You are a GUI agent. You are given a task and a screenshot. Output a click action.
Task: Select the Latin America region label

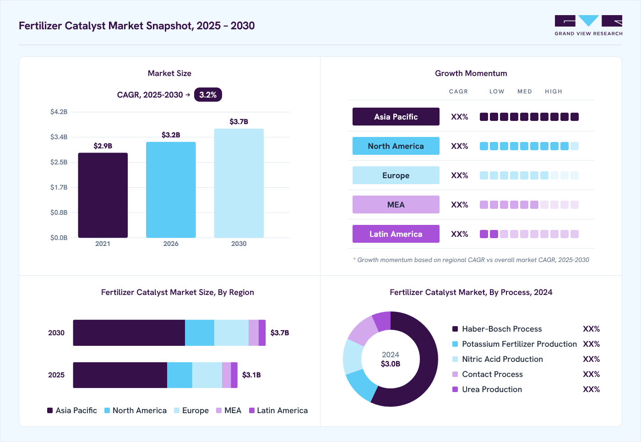[x=396, y=234]
